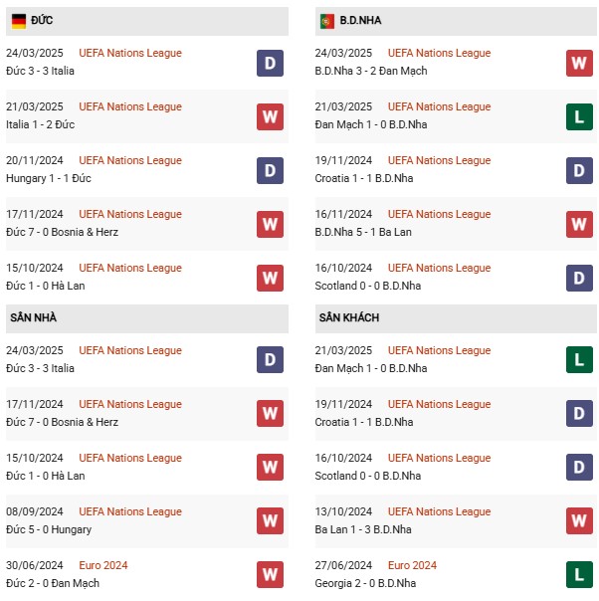599x601 pixels.
Task: Click the L badge for 21/03/2025 match under B.D.NHA
Action: pos(579,116)
